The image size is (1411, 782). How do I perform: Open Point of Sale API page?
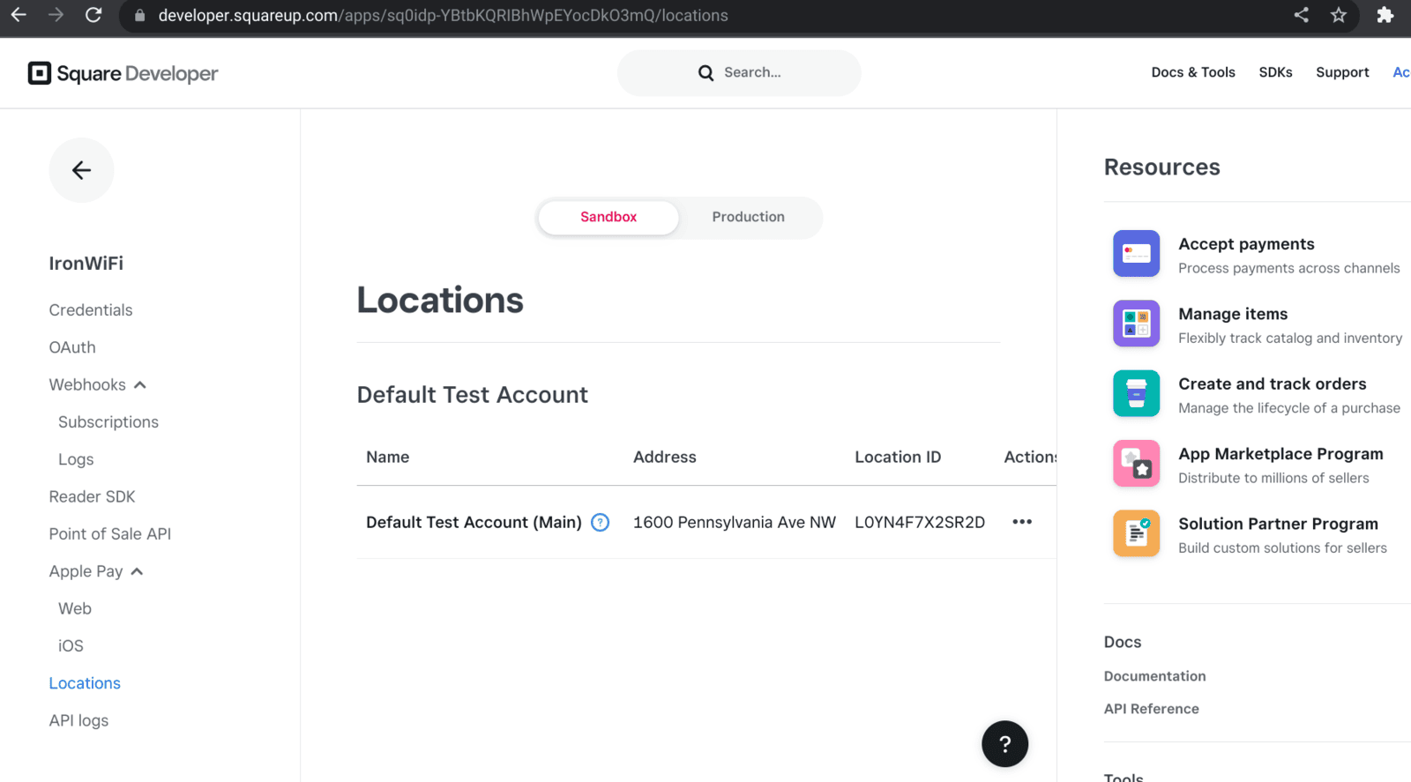pyautogui.click(x=110, y=534)
